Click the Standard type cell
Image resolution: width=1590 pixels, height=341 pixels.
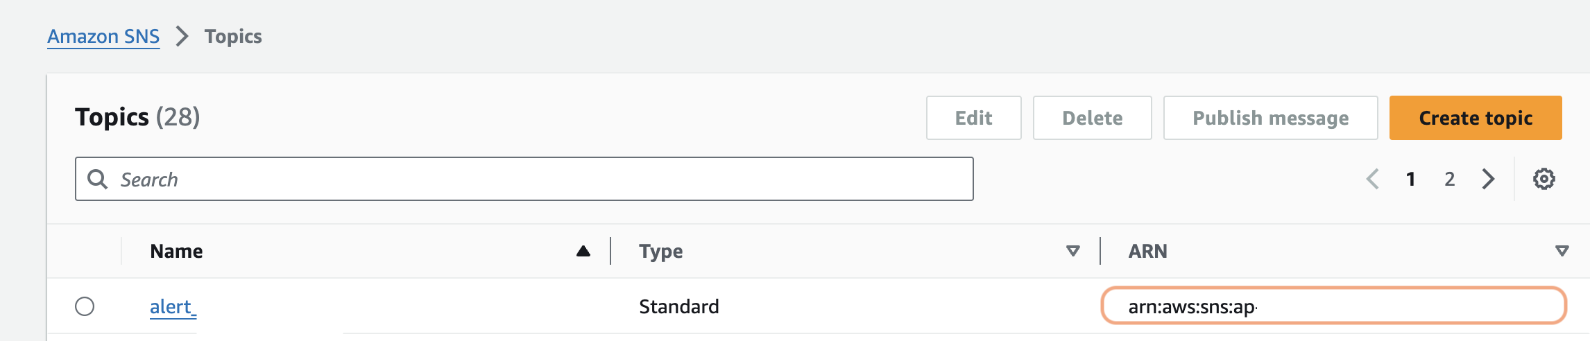click(678, 306)
